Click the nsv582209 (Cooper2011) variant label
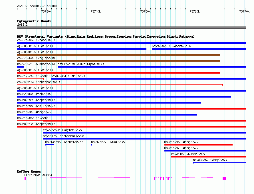 pos(36,100)
